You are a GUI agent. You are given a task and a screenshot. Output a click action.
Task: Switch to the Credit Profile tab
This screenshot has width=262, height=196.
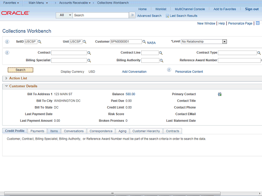point(15,131)
